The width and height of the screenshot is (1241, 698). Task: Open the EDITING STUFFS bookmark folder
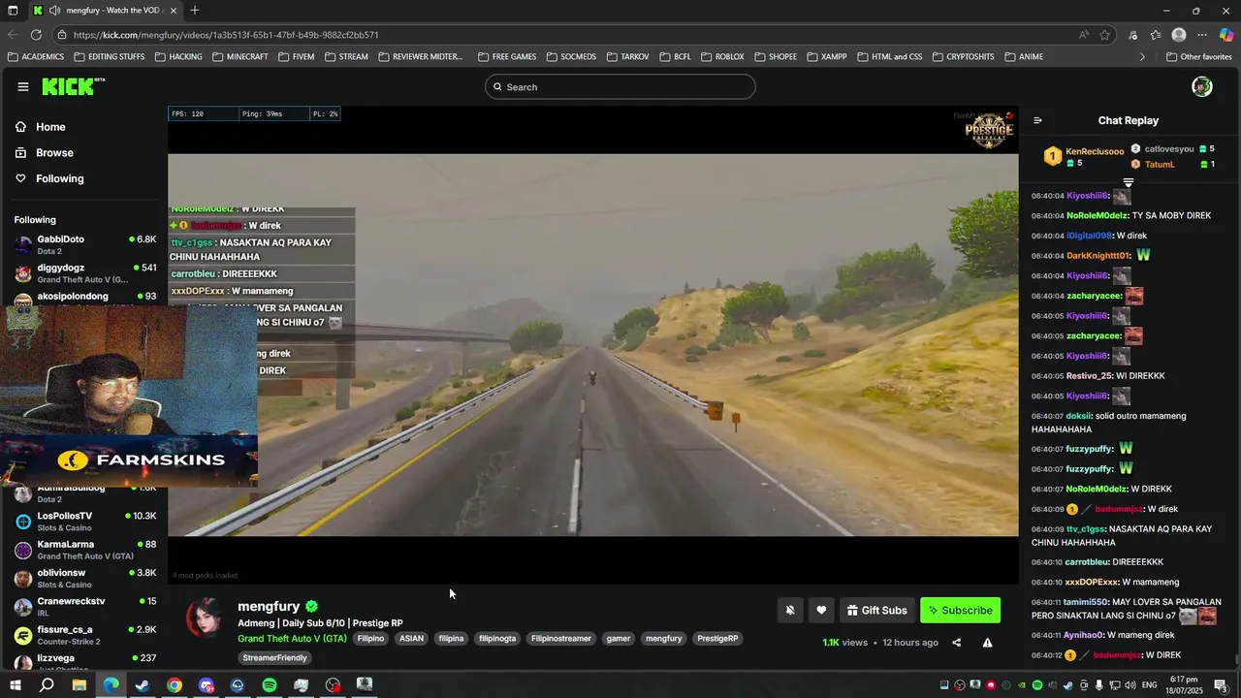109,57
